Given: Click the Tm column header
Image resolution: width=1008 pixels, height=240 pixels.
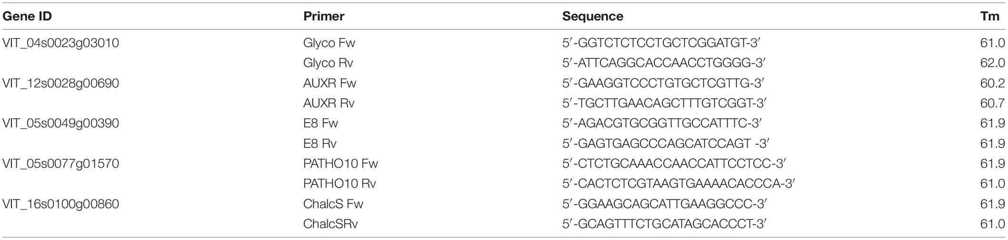Looking at the screenshot, I should tap(996, 16).
